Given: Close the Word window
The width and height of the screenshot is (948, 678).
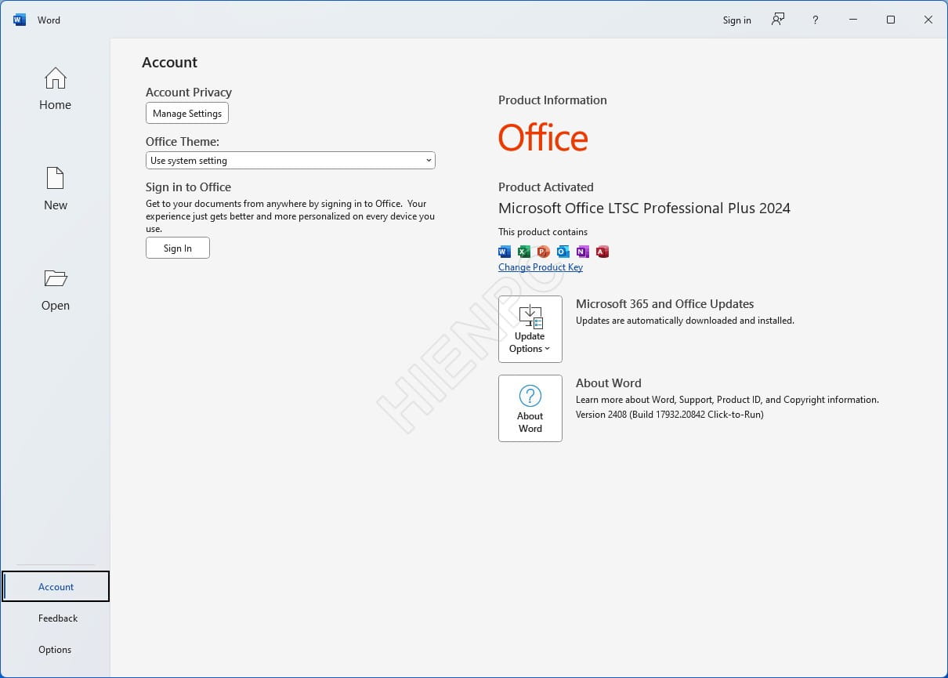Looking at the screenshot, I should [x=928, y=20].
